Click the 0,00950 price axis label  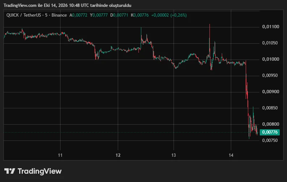[x=270, y=75]
